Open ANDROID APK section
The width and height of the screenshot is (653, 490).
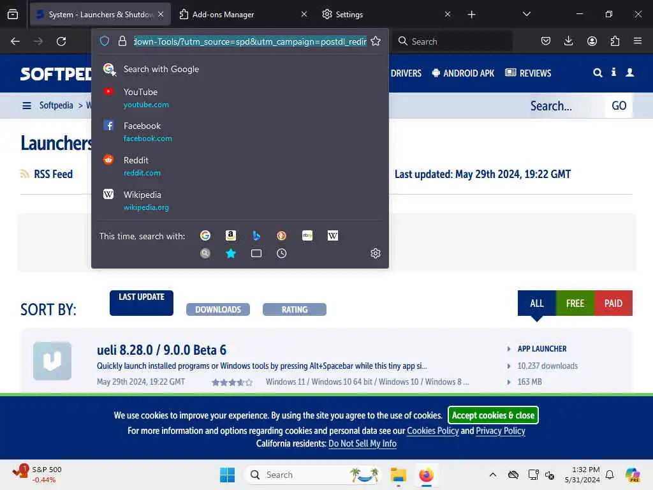click(x=463, y=73)
